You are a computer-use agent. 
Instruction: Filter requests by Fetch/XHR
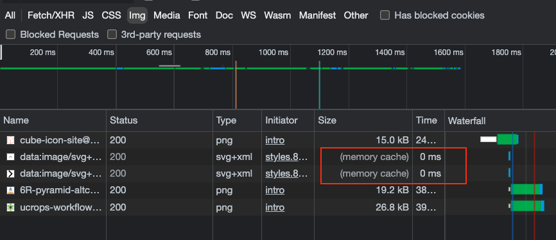pyautogui.click(x=51, y=15)
